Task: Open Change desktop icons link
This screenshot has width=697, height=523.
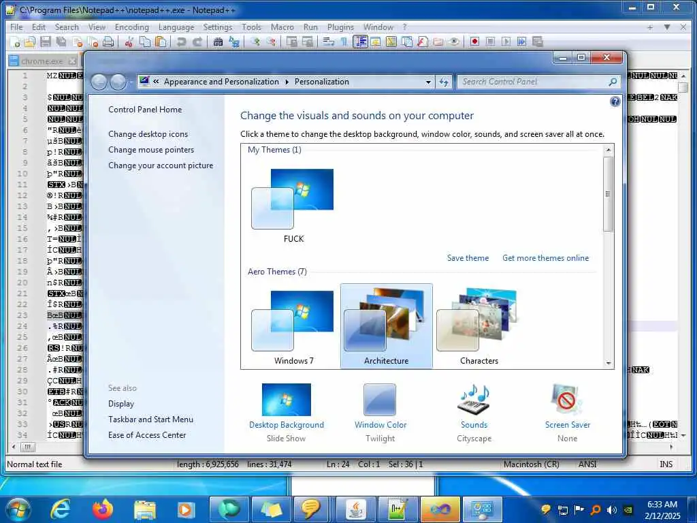Action: click(x=148, y=134)
